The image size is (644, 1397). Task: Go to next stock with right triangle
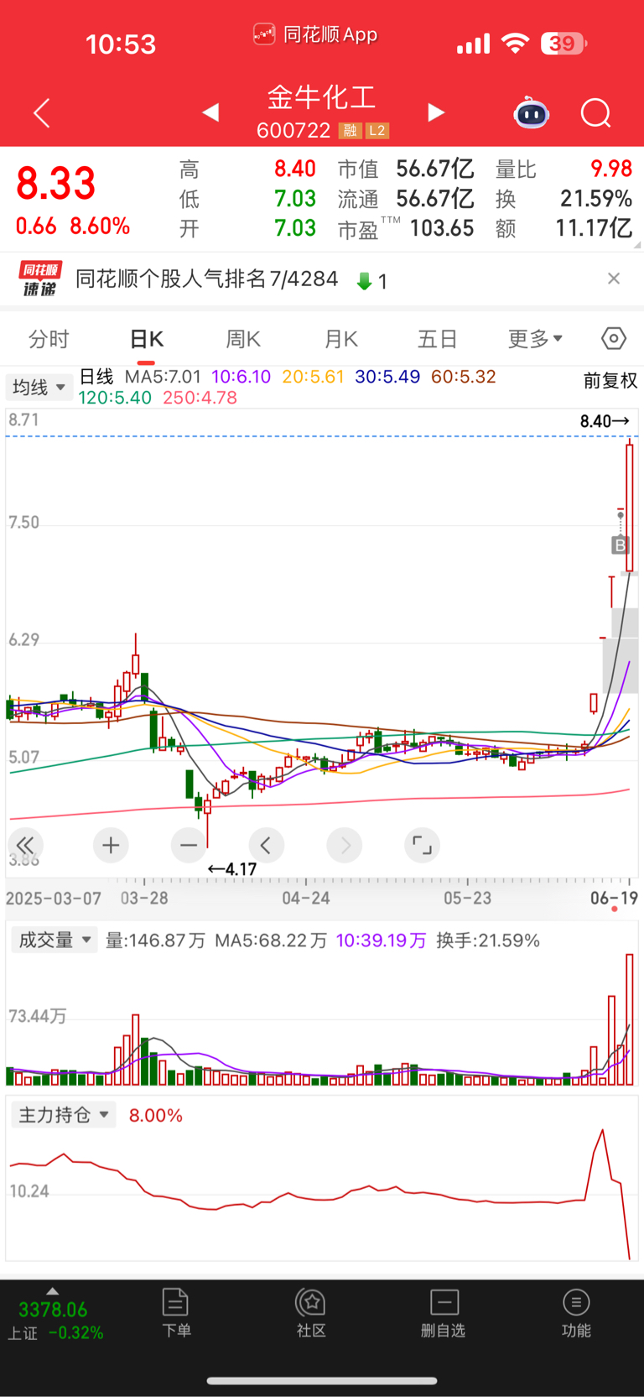(x=436, y=112)
